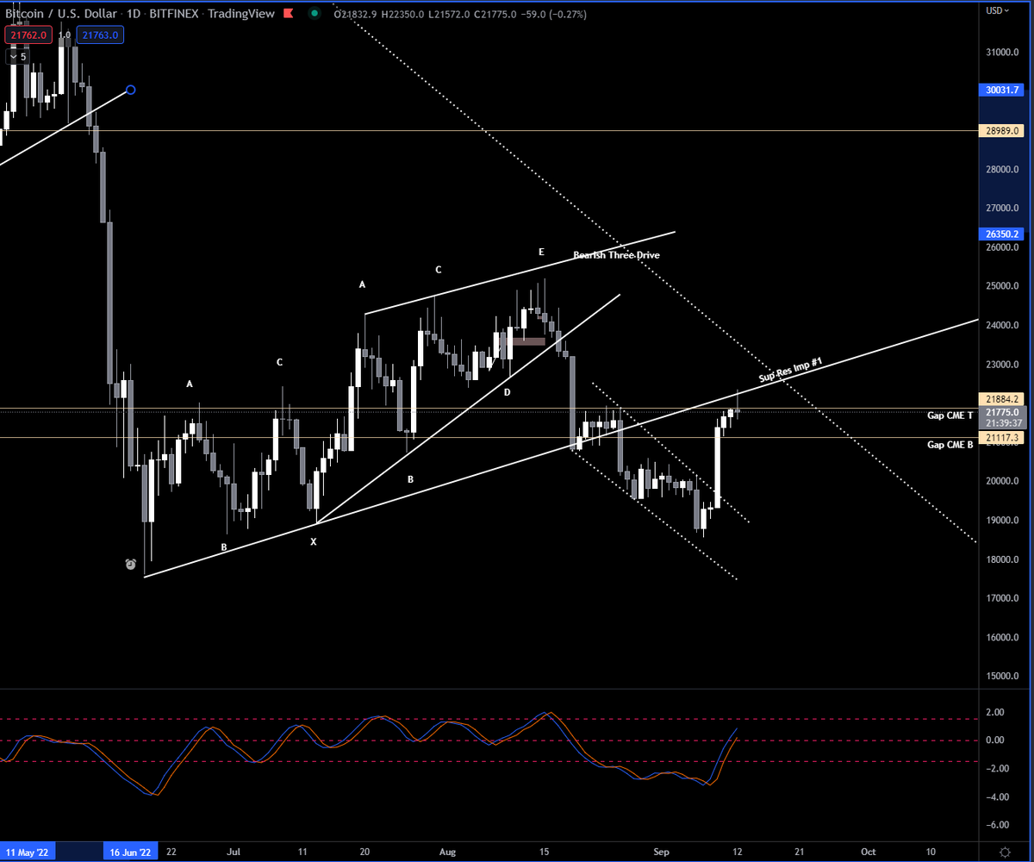1034x862 pixels.
Task: Click the green market status dot
Action: pyautogui.click(x=315, y=13)
